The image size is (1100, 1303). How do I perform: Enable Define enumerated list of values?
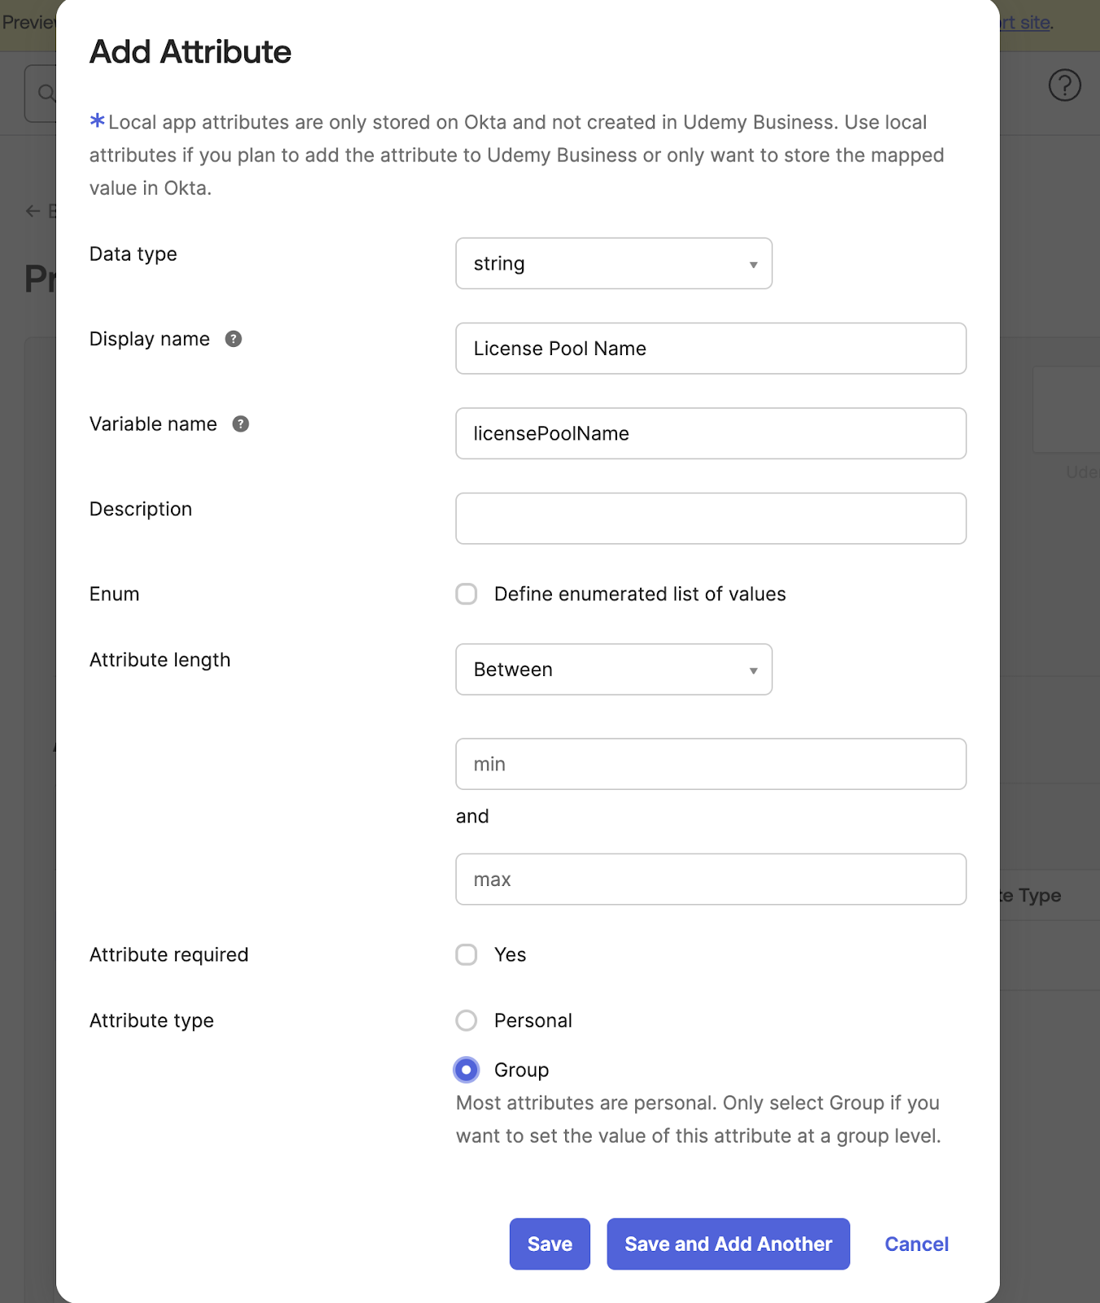tap(467, 594)
